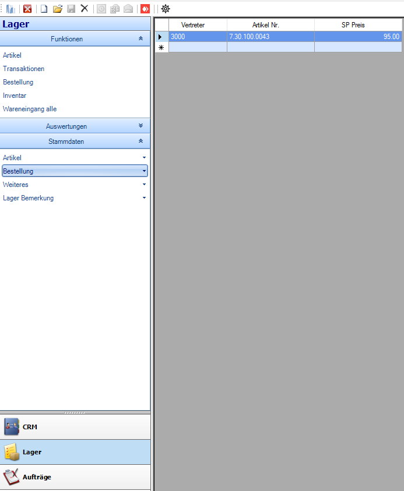Select SP Preis cell 95.00
The height and width of the screenshot is (491, 404).
click(359, 36)
